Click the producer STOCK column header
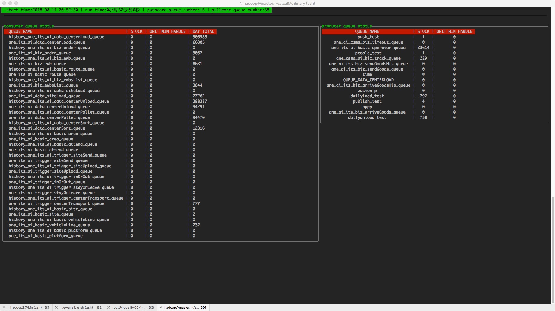This screenshot has width=555, height=311. [x=423, y=31]
